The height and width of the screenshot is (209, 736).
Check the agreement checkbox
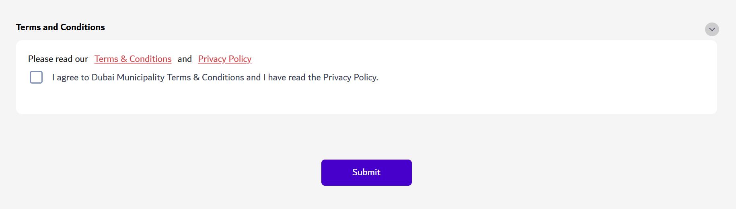(x=36, y=77)
